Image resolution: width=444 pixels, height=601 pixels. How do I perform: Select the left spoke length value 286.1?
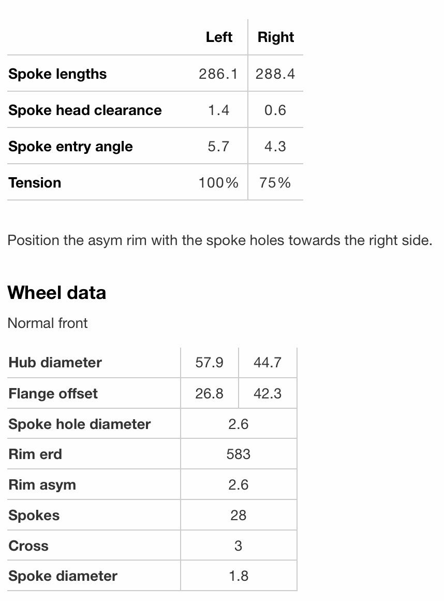pos(218,74)
